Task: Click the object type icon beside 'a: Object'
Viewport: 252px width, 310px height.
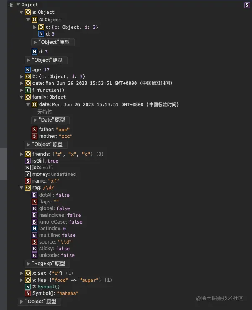Action: click(x=28, y=12)
